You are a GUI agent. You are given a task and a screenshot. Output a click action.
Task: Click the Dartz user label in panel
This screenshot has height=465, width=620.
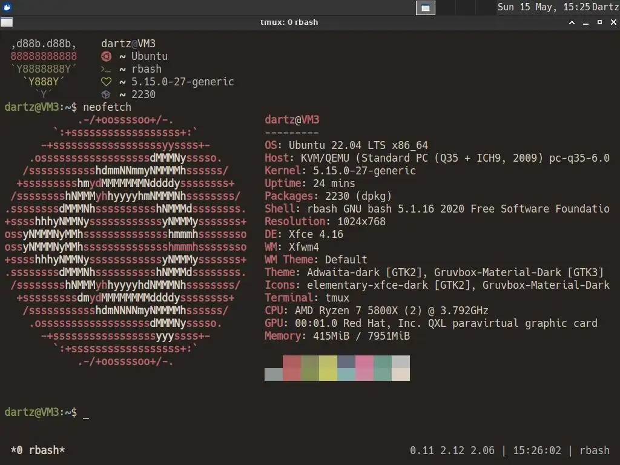[x=605, y=7]
